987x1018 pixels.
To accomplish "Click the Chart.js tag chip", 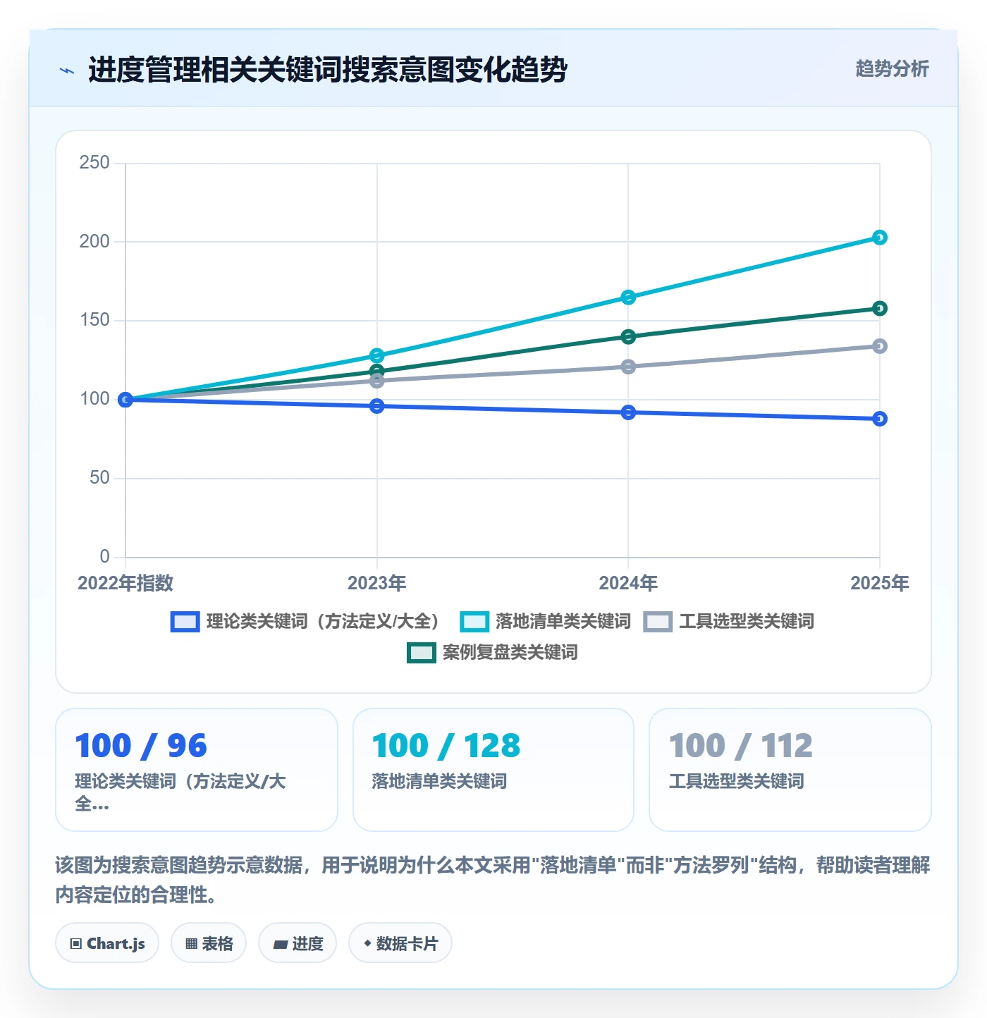I will click(x=107, y=943).
